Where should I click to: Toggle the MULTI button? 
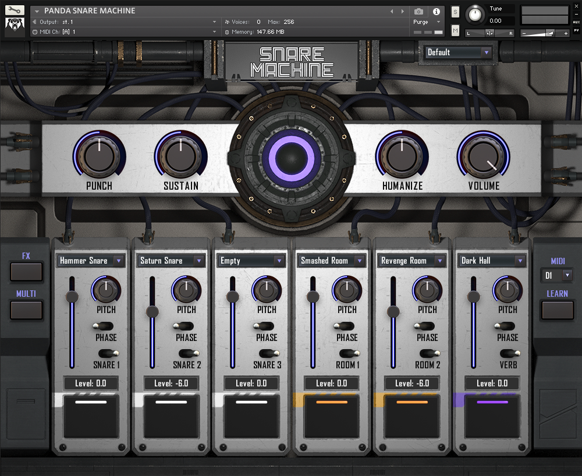pos(26,310)
